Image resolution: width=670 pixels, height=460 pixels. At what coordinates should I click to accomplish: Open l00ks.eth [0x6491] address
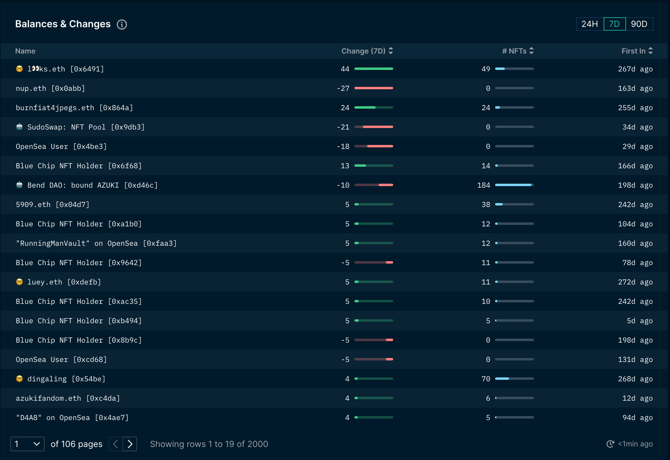[66, 69]
